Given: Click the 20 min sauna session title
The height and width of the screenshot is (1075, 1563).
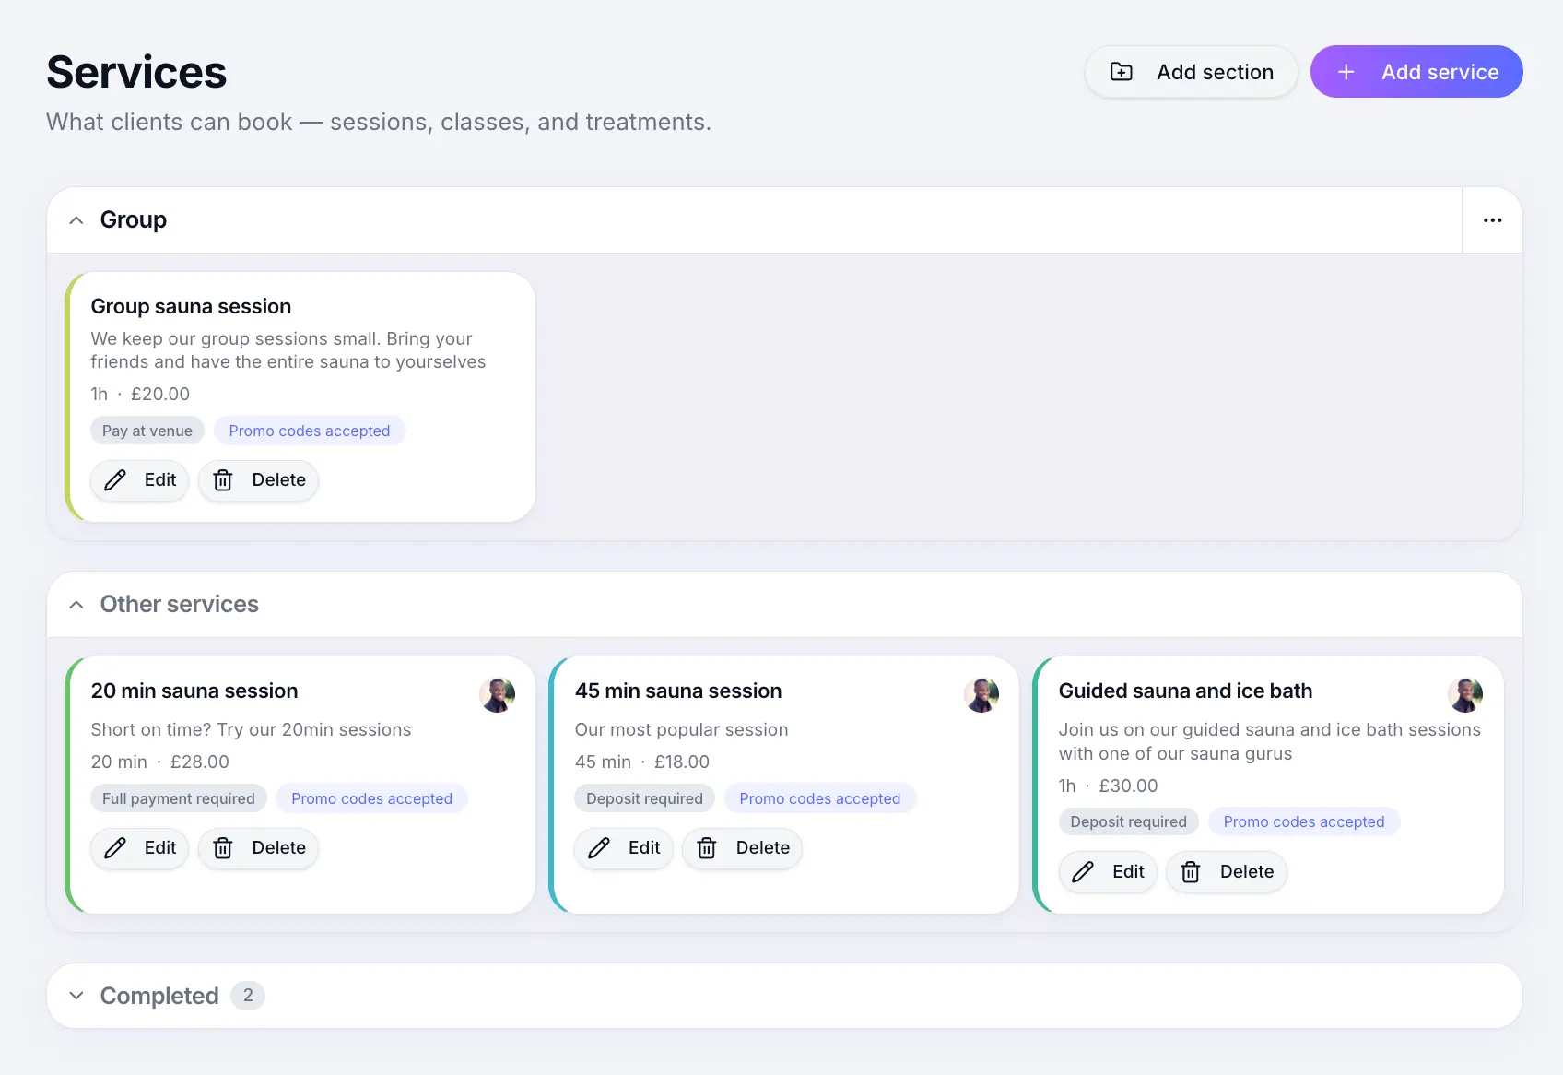Looking at the screenshot, I should click(x=194, y=691).
